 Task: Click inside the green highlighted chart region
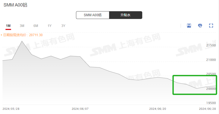[x=195, y=85]
